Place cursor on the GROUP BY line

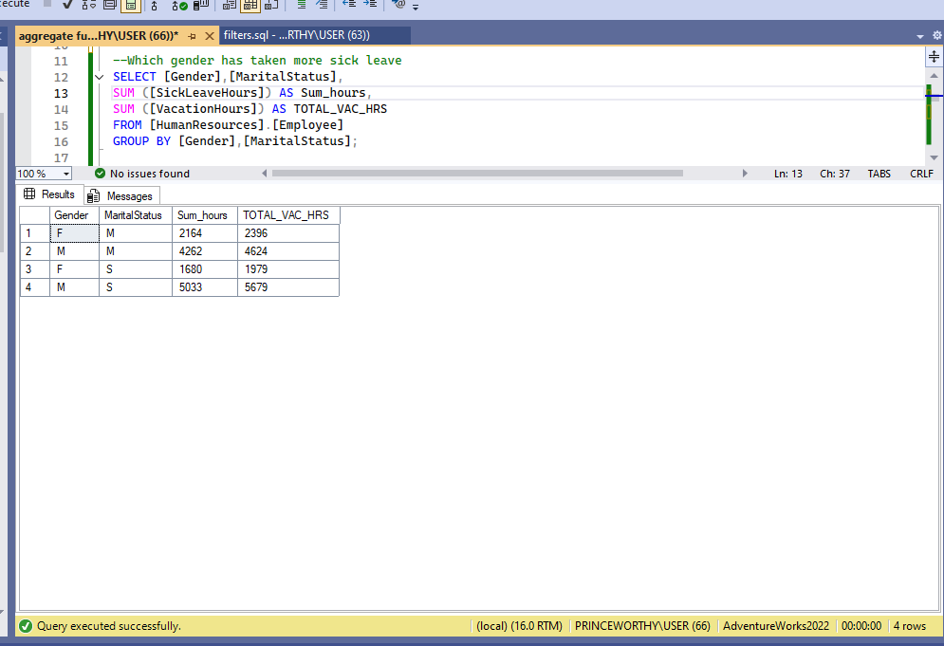coord(234,141)
